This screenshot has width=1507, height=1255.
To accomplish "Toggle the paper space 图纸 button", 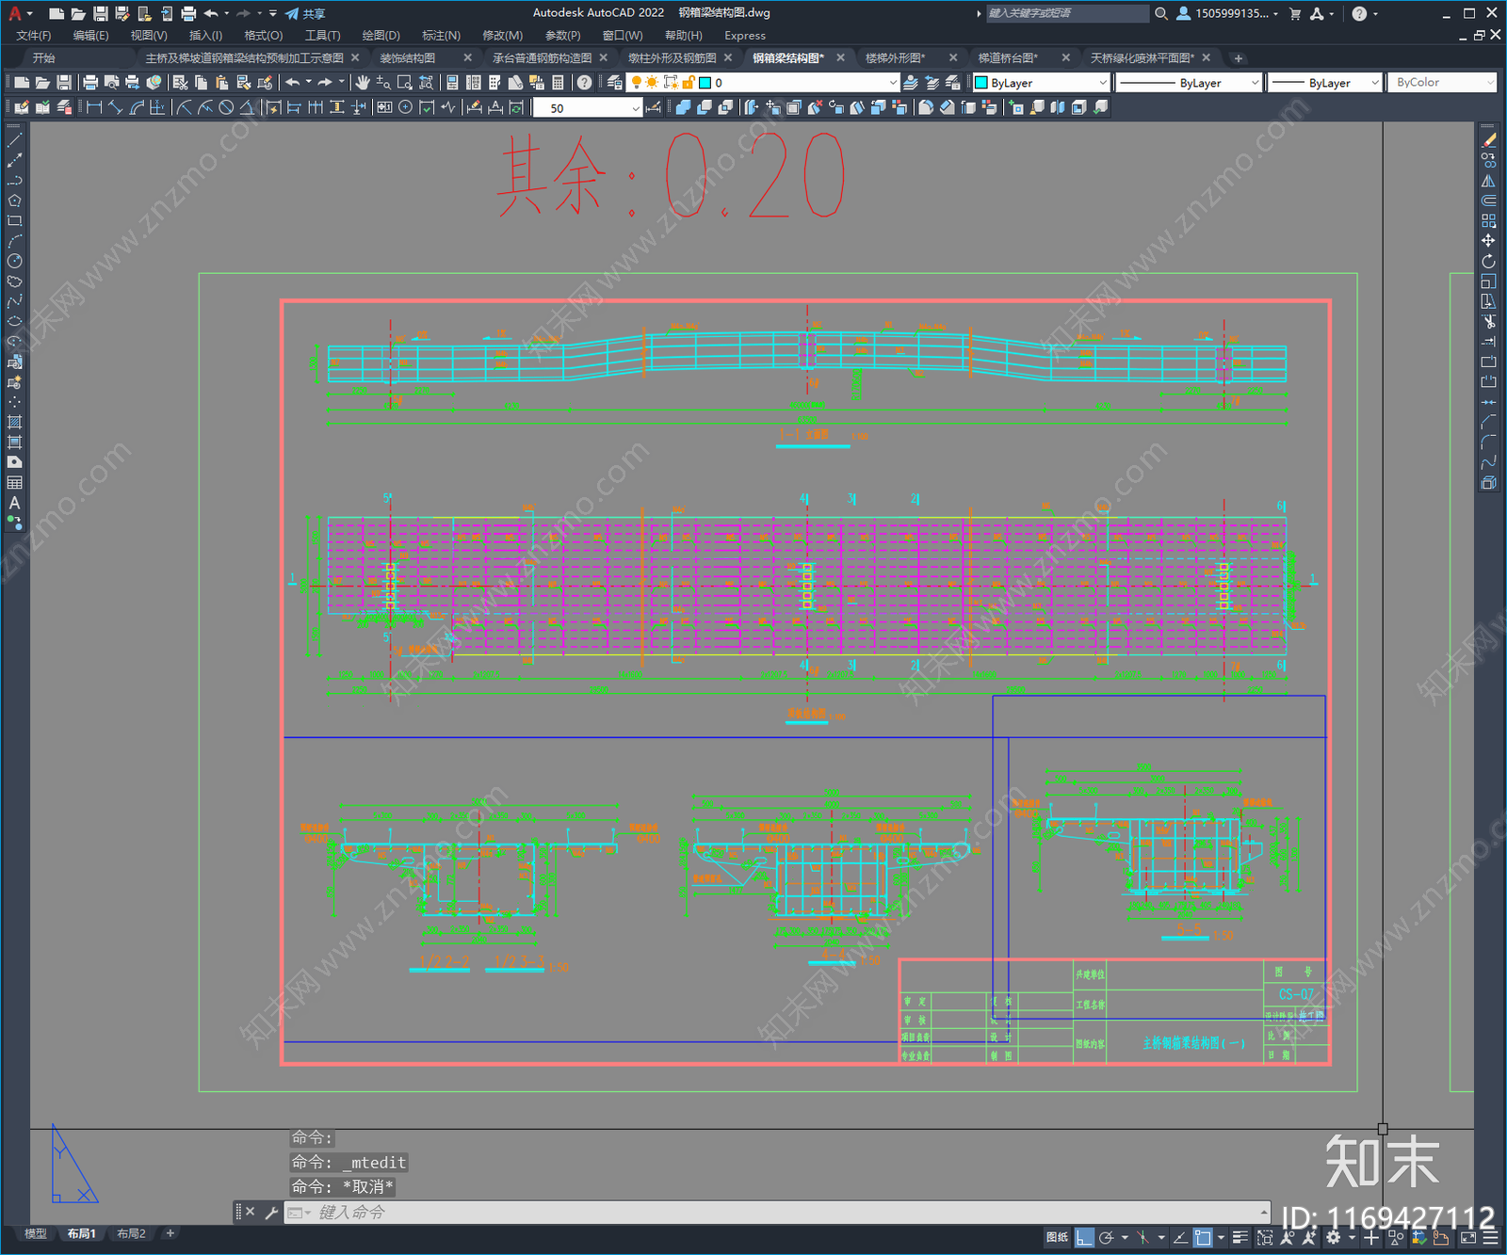I will [1057, 1237].
